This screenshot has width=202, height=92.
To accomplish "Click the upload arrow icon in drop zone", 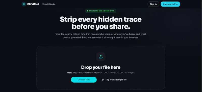I will point(101,57).
